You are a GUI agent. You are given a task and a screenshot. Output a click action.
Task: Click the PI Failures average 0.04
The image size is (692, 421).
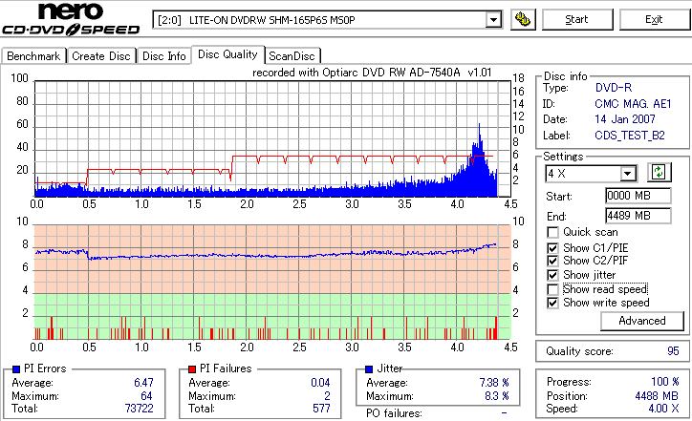pyautogui.click(x=320, y=383)
